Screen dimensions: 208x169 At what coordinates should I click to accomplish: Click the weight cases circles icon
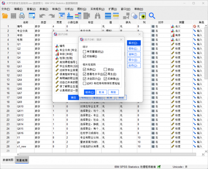pyautogui.click(x=134, y=16)
